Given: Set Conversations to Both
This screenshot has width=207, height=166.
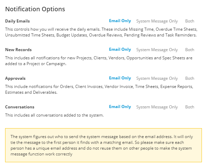Looking at the screenshot, I should [190, 107].
